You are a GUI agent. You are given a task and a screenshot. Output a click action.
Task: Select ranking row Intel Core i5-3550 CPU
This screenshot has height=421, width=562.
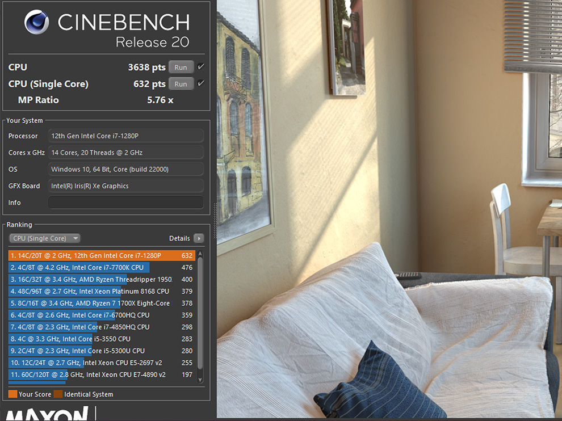tap(102, 339)
